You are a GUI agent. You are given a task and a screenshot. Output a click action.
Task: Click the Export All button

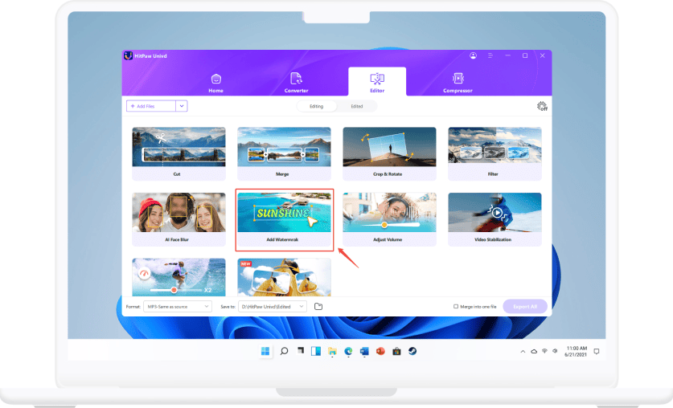pyautogui.click(x=525, y=307)
